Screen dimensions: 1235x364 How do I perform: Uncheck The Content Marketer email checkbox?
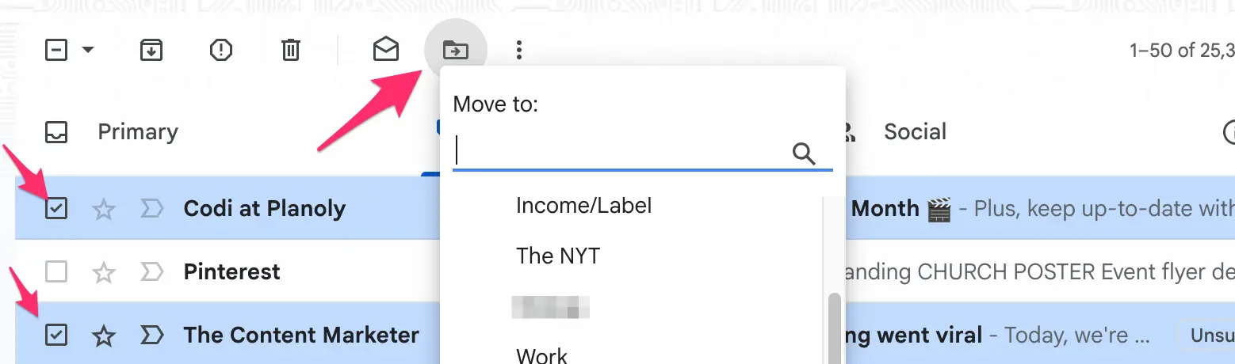pyautogui.click(x=56, y=336)
